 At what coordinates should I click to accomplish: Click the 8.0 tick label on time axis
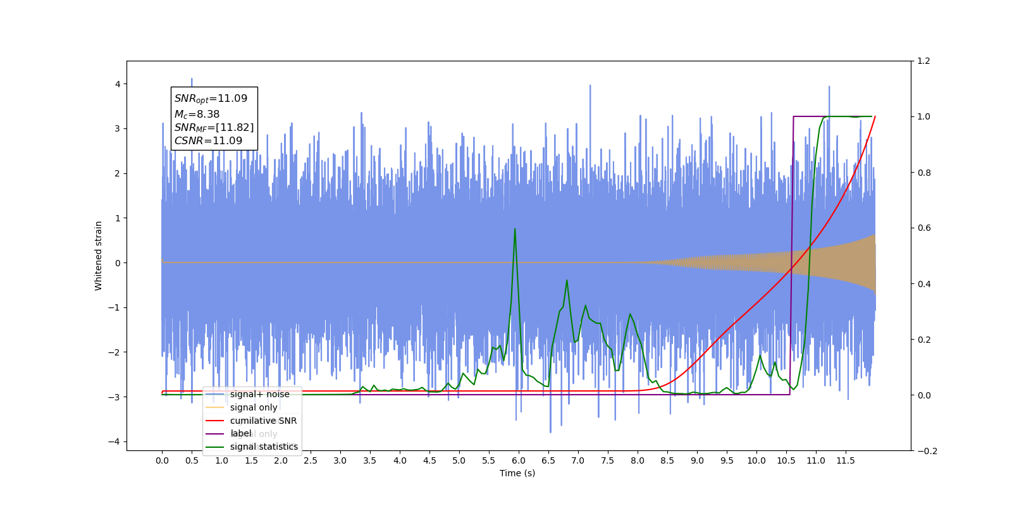(x=638, y=460)
